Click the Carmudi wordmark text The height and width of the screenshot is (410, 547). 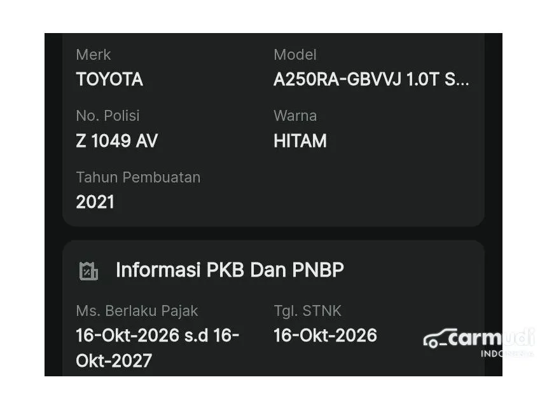[x=490, y=338]
